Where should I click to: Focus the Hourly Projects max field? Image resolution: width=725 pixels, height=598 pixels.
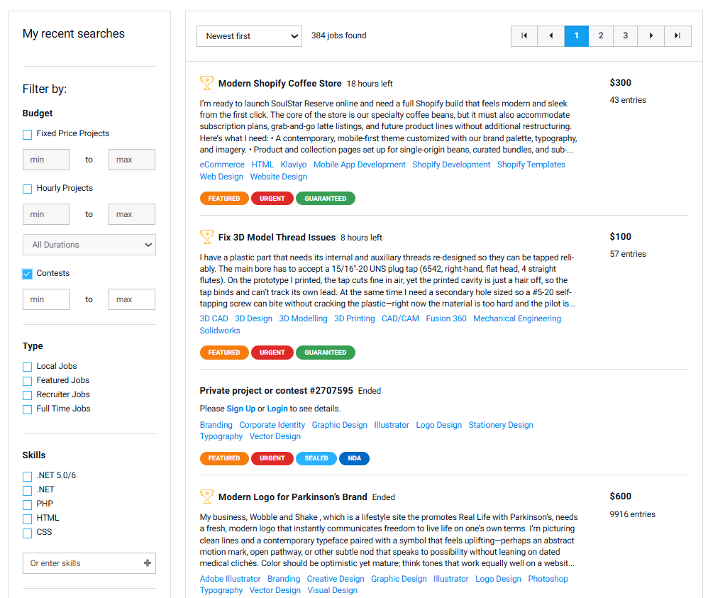132,214
